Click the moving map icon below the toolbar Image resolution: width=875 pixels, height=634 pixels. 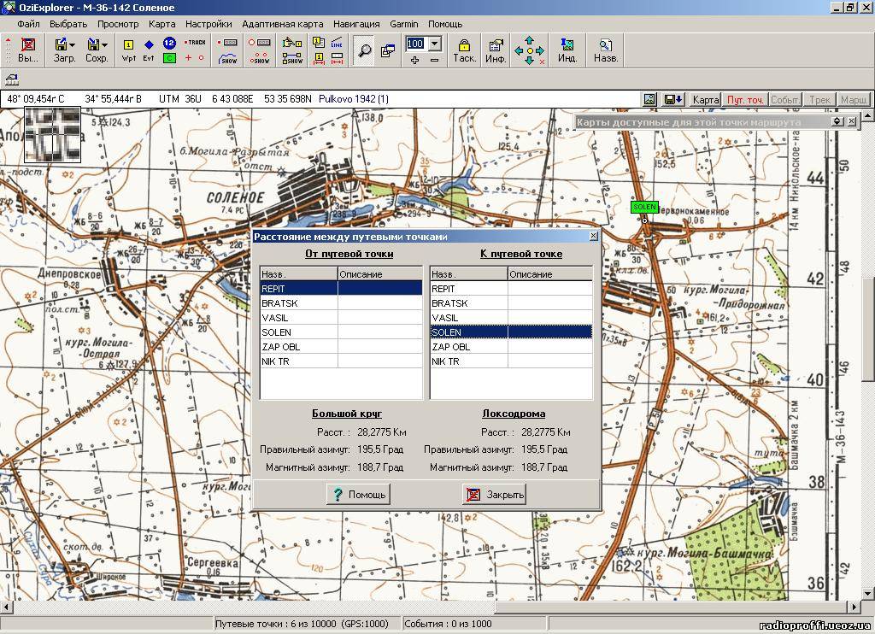pyautogui.click(x=12, y=79)
